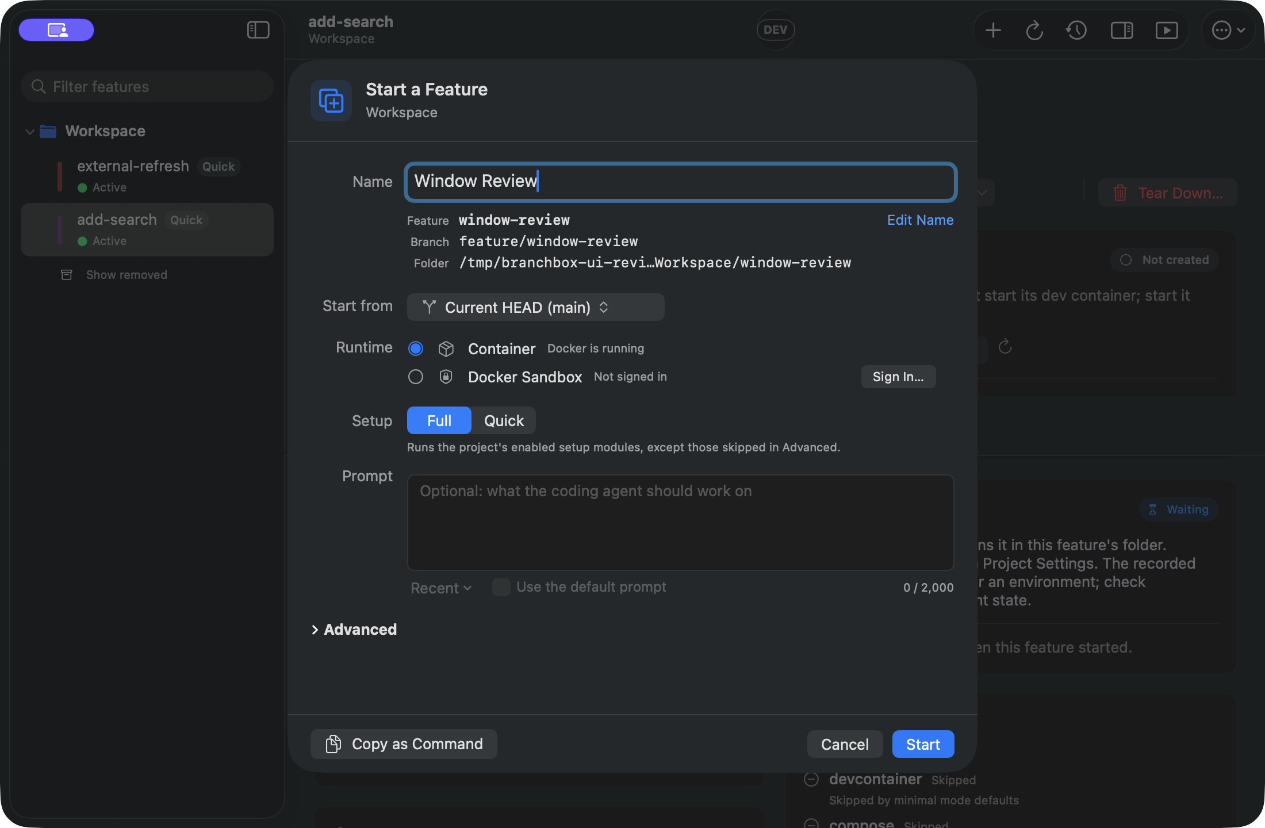Choose the Full setup option
The height and width of the screenshot is (828, 1265).
pyautogui.click(x=439, y=420)
